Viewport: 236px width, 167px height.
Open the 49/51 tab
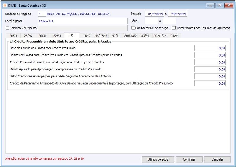pyautogui.click(x=116, y=36)
